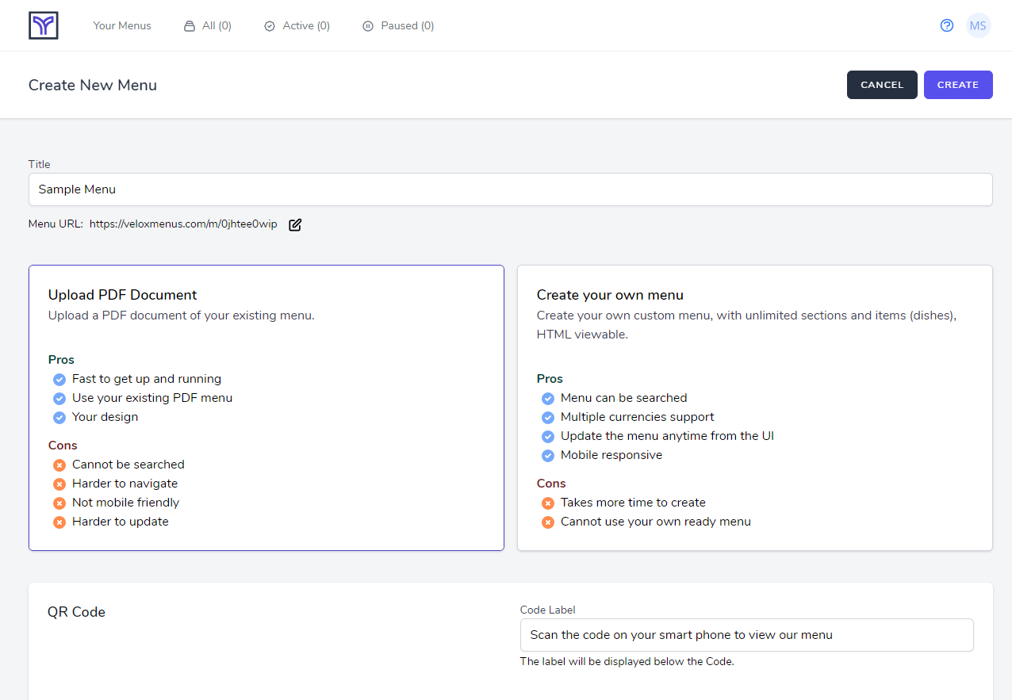Click the checkmark icon beside Active
1012x700 pixels.
click(x=270, y=25)
